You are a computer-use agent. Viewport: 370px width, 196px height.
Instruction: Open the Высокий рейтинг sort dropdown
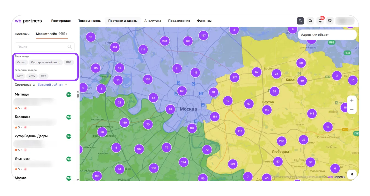(x=53, y=85)
